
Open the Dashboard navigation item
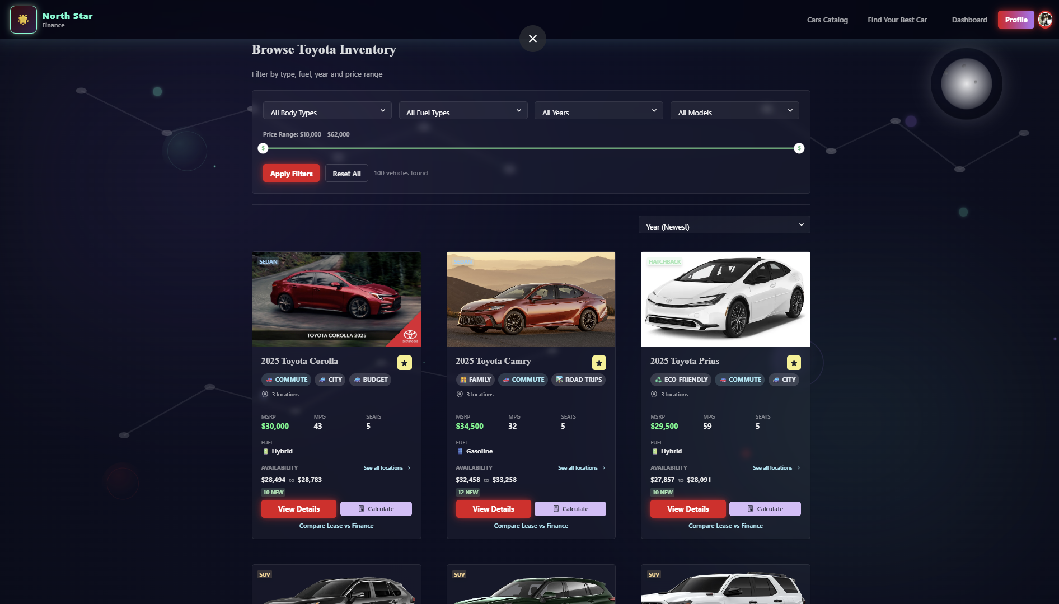pos(969,20)
